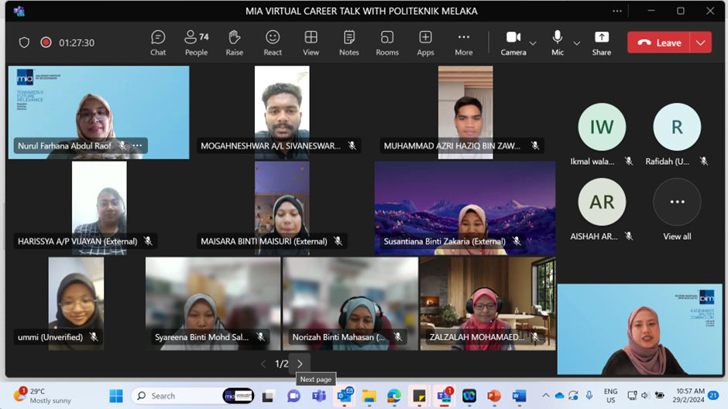Expand the Mic options arrow
The image size is (728, 409).
coord(576,43)
